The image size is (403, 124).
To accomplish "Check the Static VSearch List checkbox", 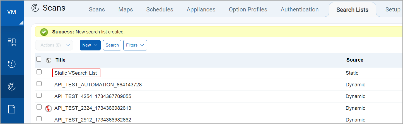I will coord(39,72).
